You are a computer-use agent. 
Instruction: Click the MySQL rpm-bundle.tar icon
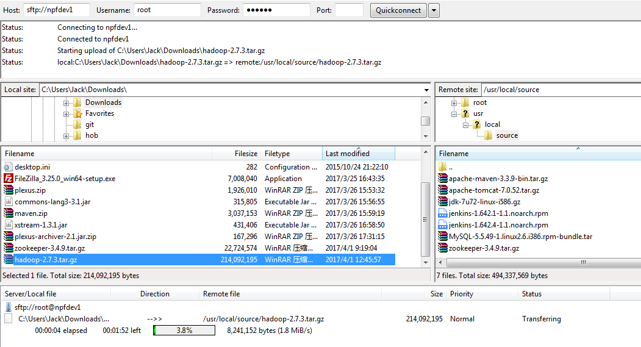[442, 236]
